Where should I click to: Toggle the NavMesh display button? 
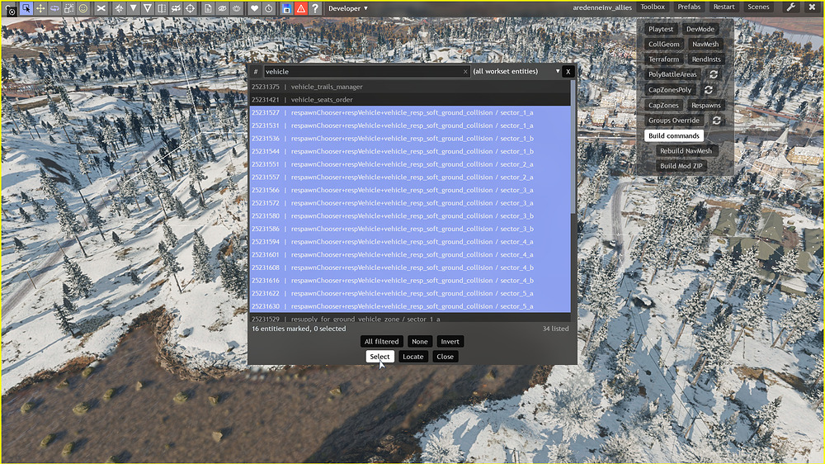coord(705,44)
